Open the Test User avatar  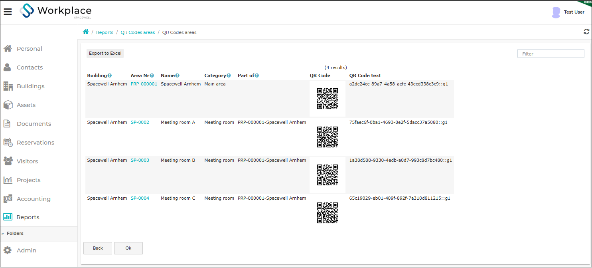(556, 12)
